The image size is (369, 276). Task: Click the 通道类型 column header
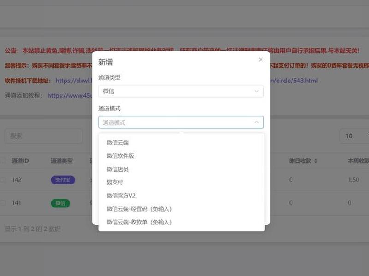[x=62, y=161]
